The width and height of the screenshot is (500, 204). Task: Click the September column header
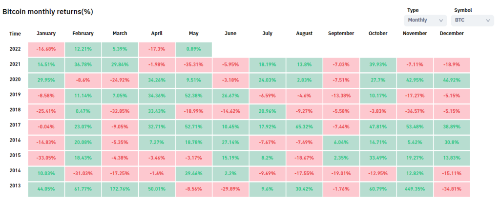click(x=341, y=33)
